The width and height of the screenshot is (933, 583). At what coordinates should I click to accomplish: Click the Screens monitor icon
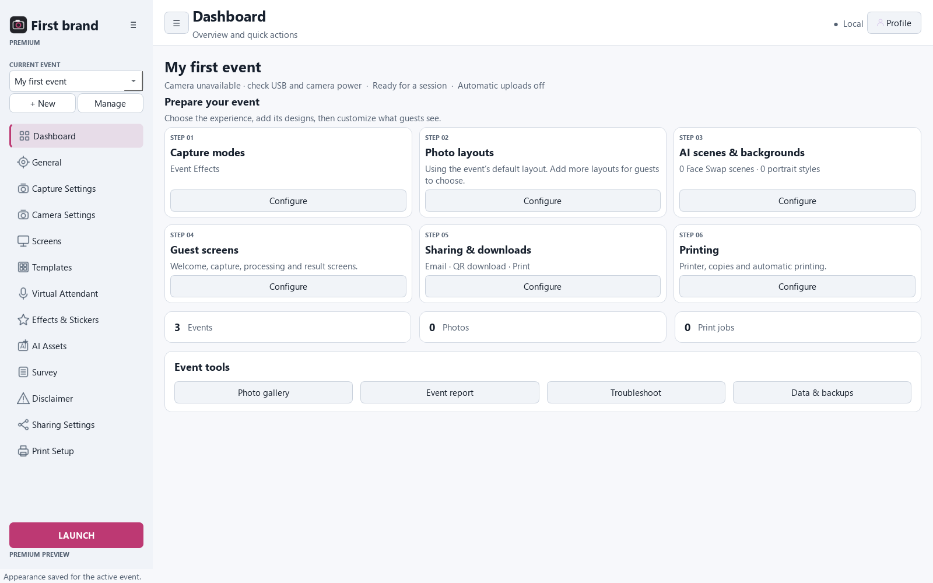coord(23,241)
